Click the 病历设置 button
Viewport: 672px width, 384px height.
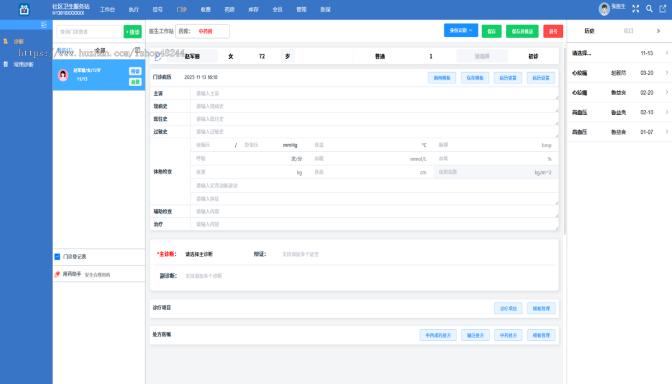(x=541, y=78)
